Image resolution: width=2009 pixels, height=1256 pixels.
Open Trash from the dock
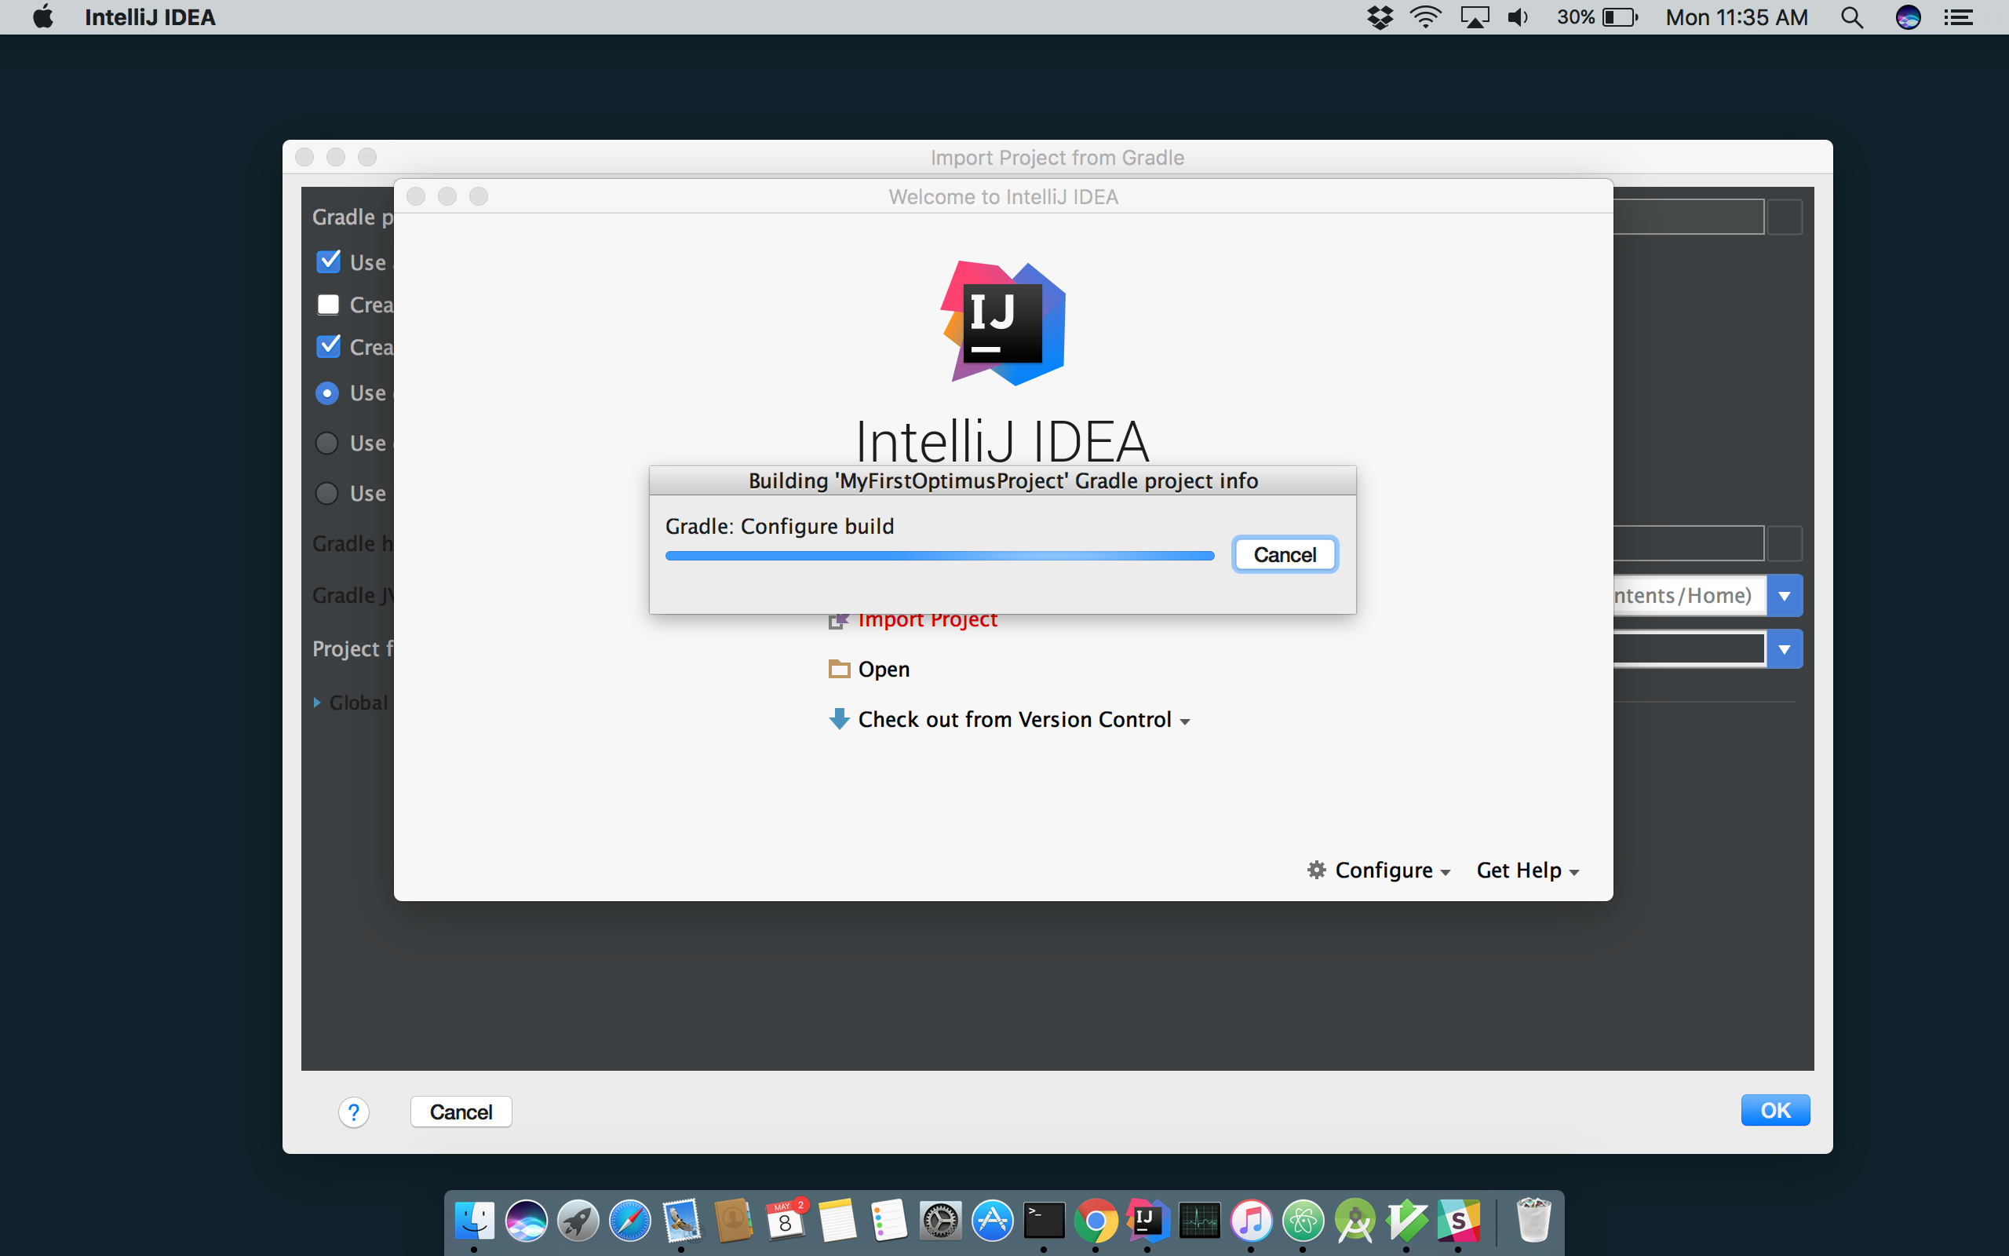(x=1533, y=1220)
